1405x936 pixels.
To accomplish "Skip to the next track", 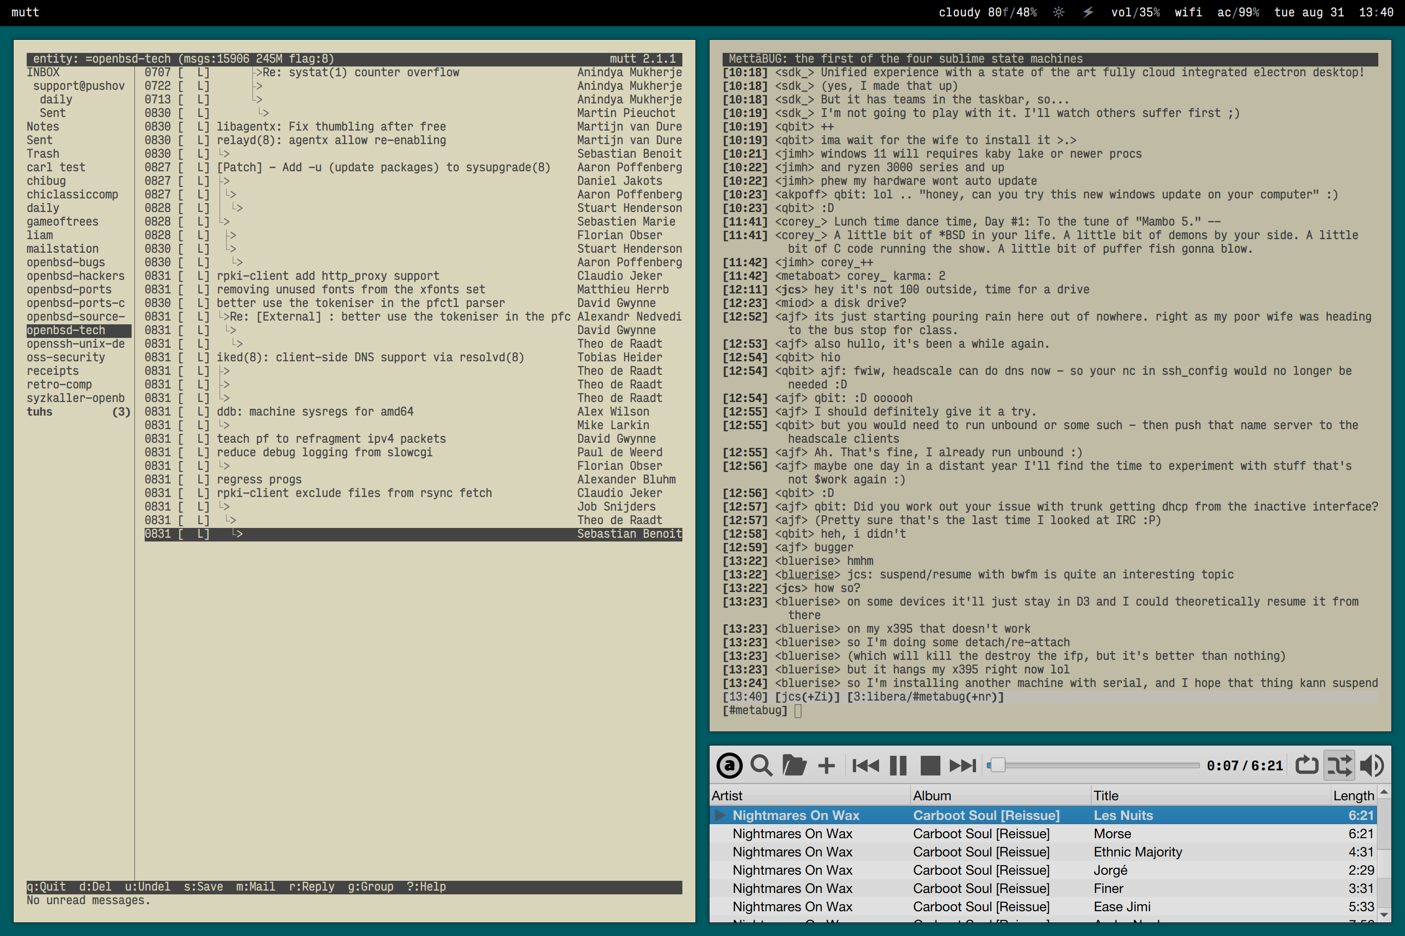I will tap(962, 765).
